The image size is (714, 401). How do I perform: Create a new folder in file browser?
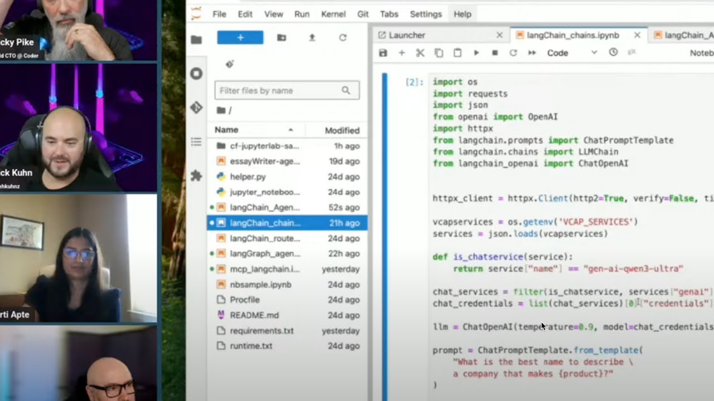pyautogui.click(x=282, y=37)
